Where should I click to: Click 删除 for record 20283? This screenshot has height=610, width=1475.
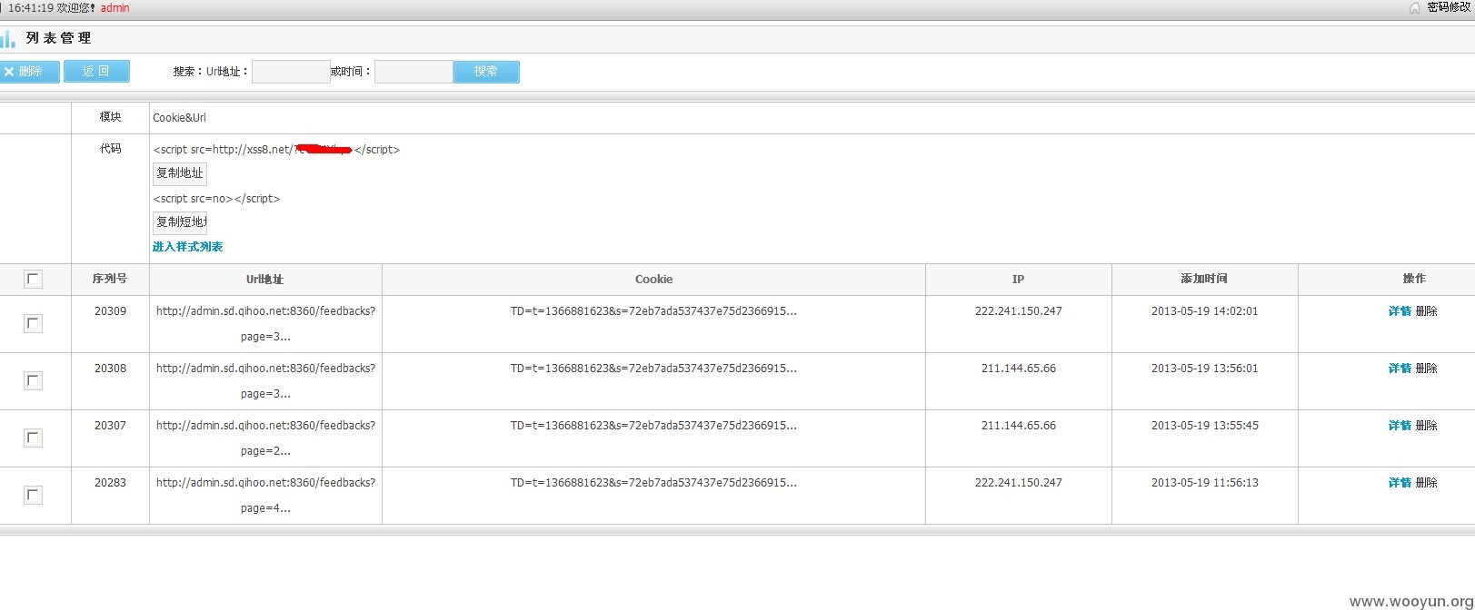click(x=1426, y=483)
